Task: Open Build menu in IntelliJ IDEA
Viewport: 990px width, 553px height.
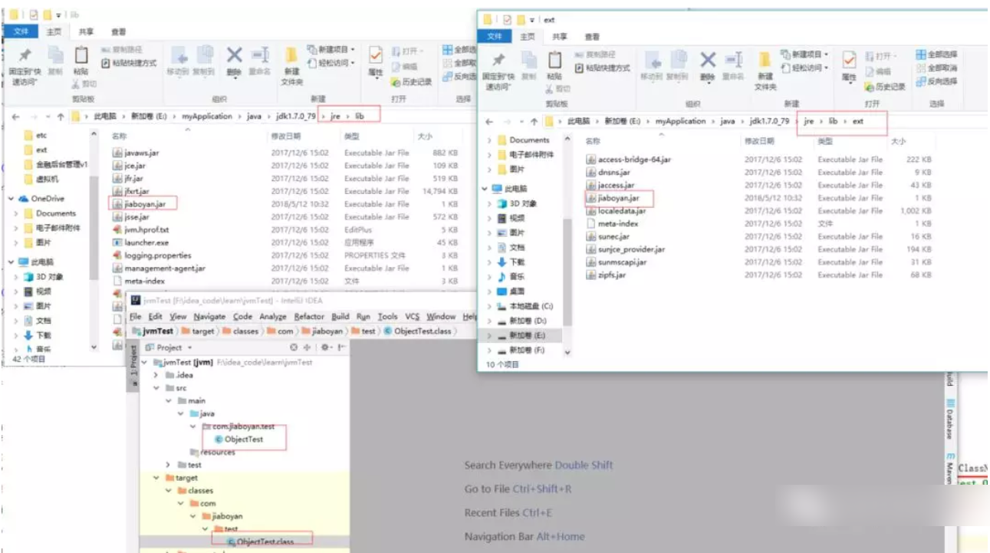Action: [x=340, y=316]
